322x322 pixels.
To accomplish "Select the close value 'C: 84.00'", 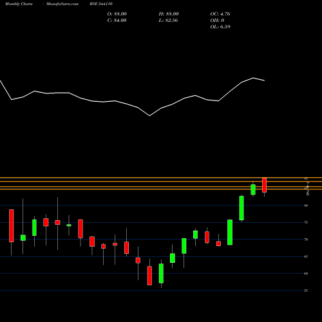I will coord(117,21).
